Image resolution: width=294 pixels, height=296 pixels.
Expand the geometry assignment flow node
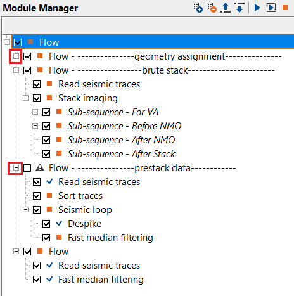pyautogui.click(x=16, y=56)
